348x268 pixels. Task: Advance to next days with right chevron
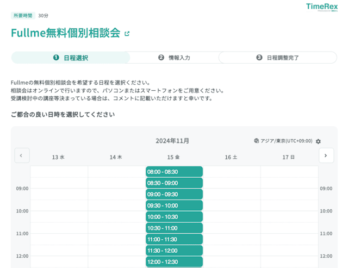coord(326,155)
